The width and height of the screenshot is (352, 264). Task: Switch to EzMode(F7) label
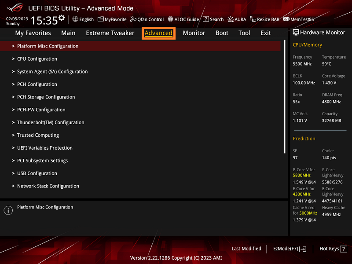click(286, 249)
